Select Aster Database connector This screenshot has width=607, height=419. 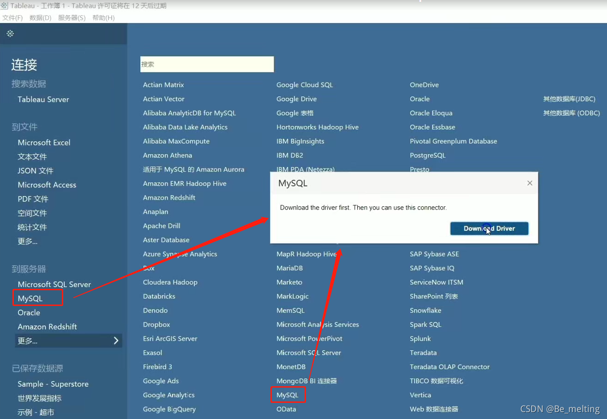pyautogui.click(x=166, y=240)
